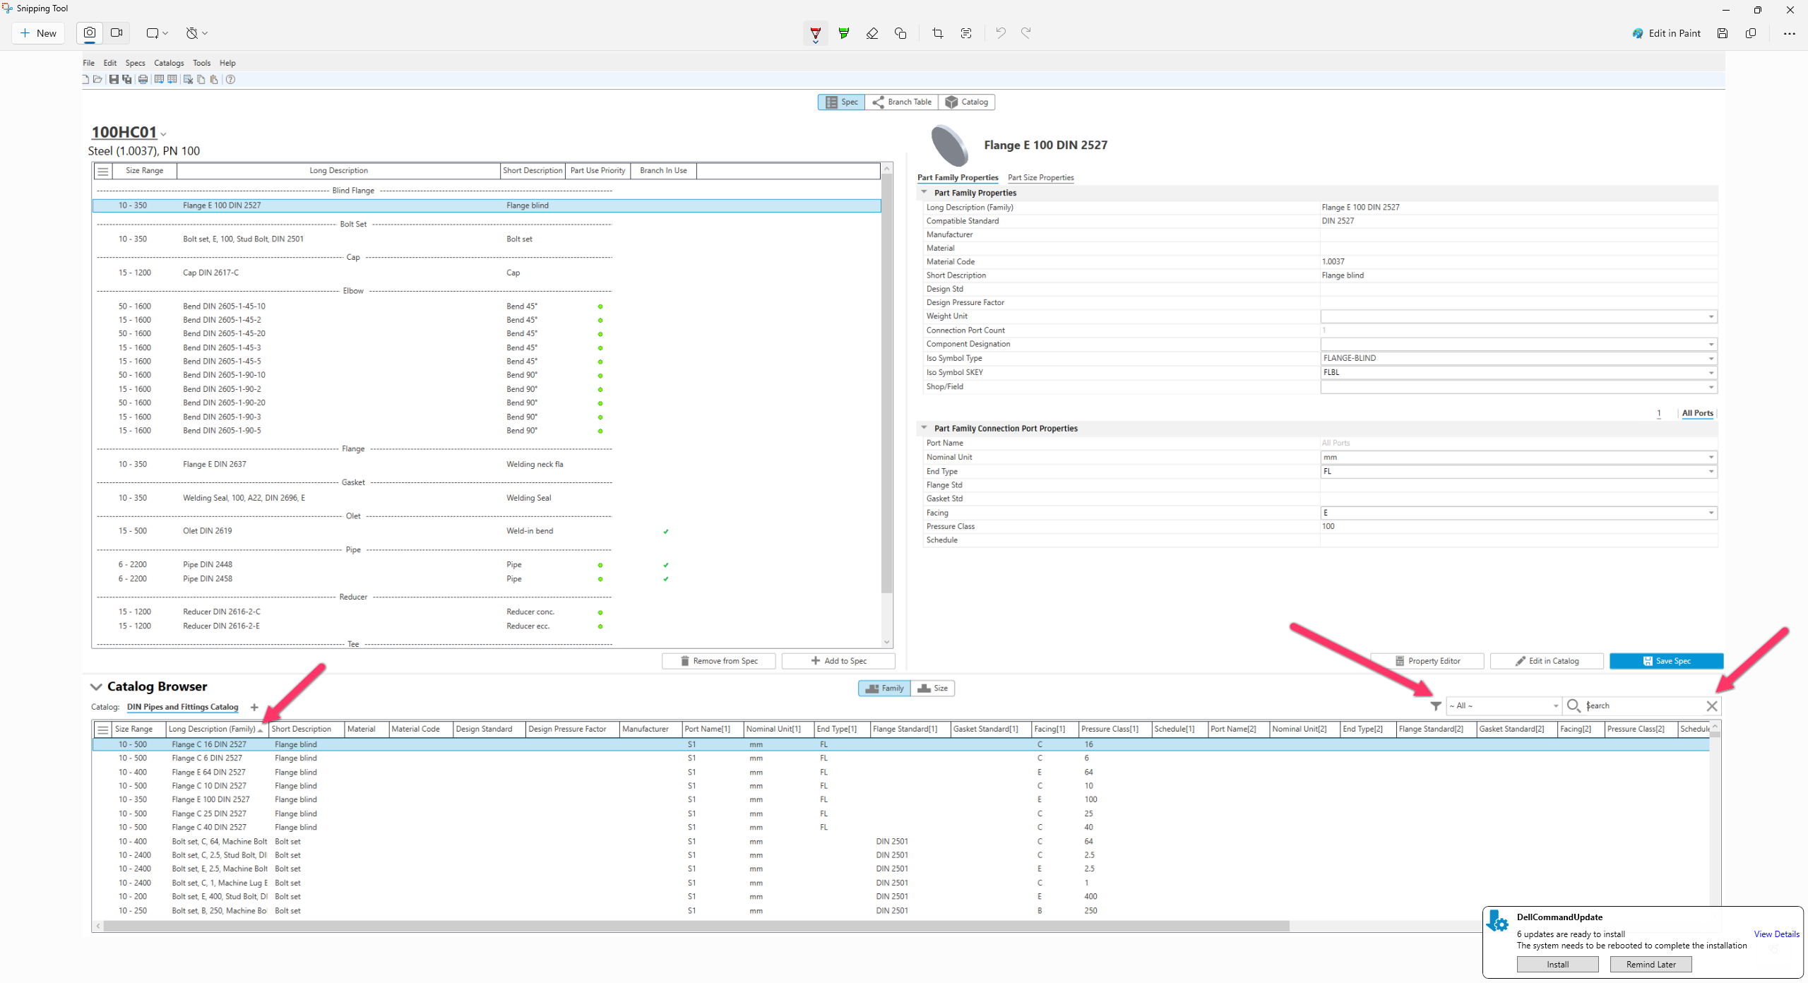The image size is (1808, 983).
Task: Open the Property Editor
Action: click(1427, 661)
